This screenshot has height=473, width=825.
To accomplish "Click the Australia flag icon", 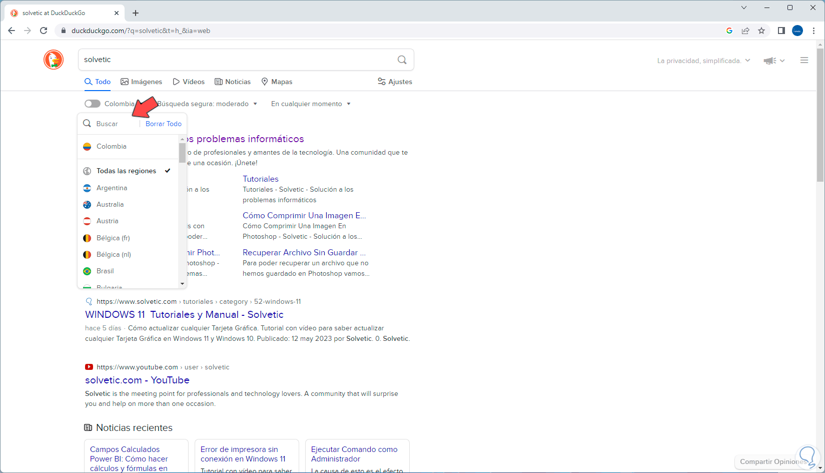I will 87,205.
